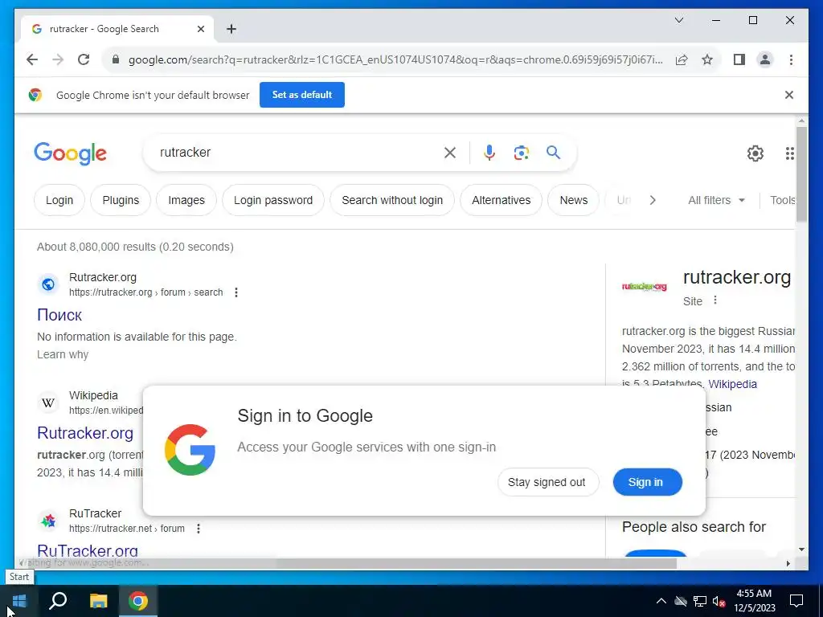Viewport: 823px width, 617px height.
Task: Open the Chrome three-dot menu
Action: (791, 59)
